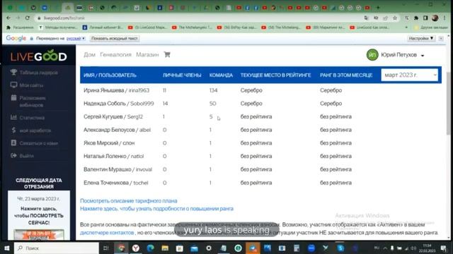Open Microsoft Edge from the taskbar

click(150, 248)
